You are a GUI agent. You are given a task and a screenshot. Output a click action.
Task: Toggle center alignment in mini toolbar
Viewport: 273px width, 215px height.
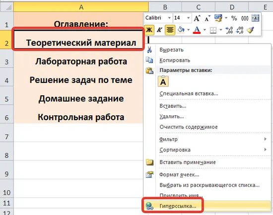(x=170, y=30)
